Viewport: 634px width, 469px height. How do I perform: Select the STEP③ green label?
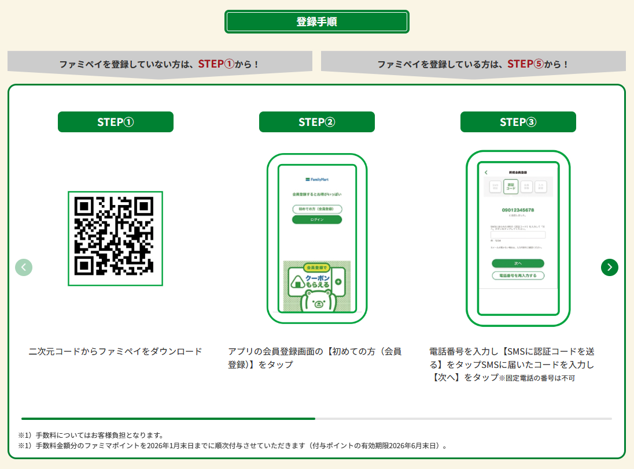pos(518,122)
